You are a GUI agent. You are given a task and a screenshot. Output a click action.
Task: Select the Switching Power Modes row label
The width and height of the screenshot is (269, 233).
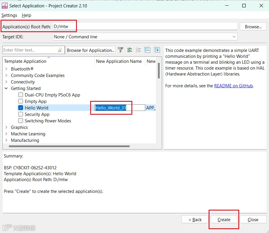[48, 121]
